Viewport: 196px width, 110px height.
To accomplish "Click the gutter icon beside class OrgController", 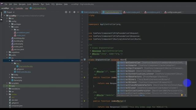I will 85,60.
